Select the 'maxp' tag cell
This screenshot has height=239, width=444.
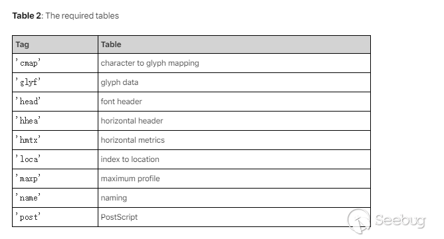pyautogui.click(x=55, y=179)
